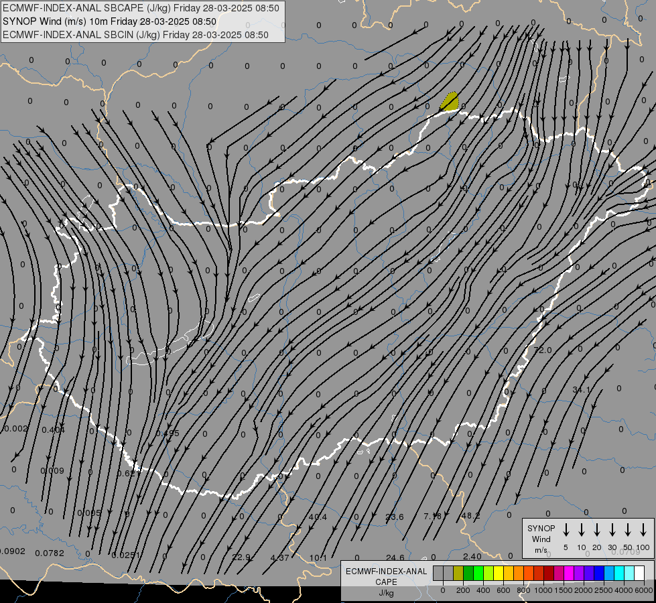Screen dimensions: 656x603
Task: Click the 1500 tick label on CAPE scale
Action: (x=563, y=590)
